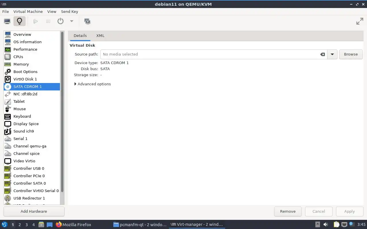Click the notification tray icon
The height and width of the screenshot is (229, 367).
[351, 224]
